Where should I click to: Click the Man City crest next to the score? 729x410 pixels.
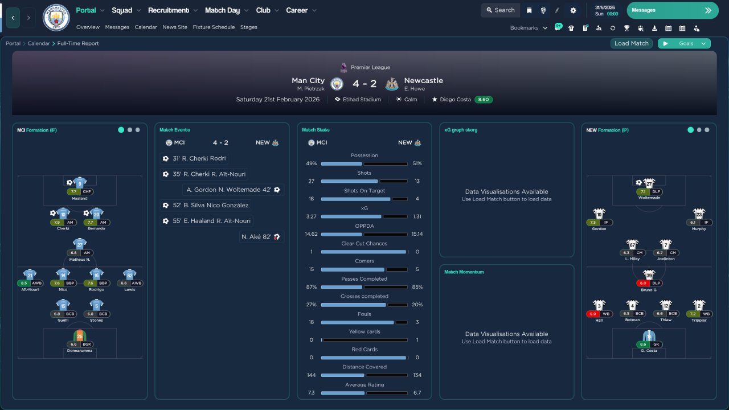(x=337, y=84)
